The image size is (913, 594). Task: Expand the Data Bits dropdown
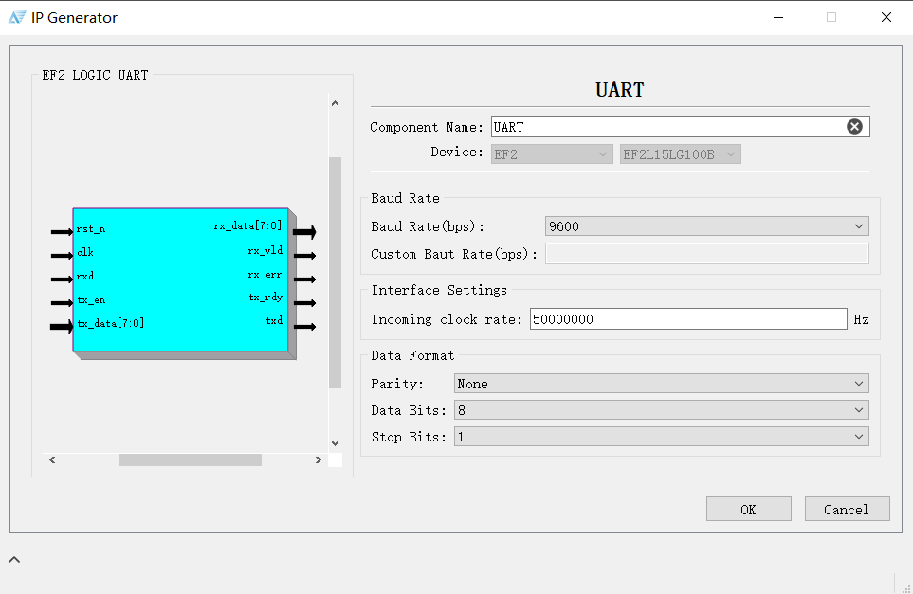(x=661, y=410)
